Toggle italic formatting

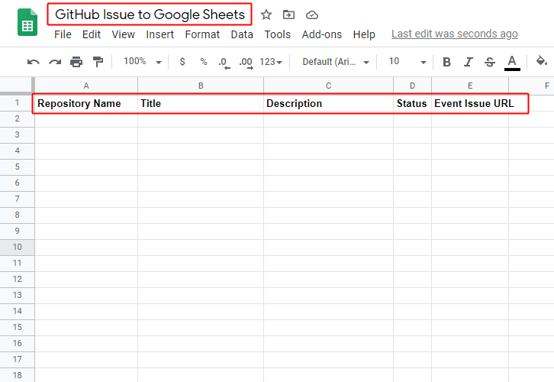click(x=468, y=62)
